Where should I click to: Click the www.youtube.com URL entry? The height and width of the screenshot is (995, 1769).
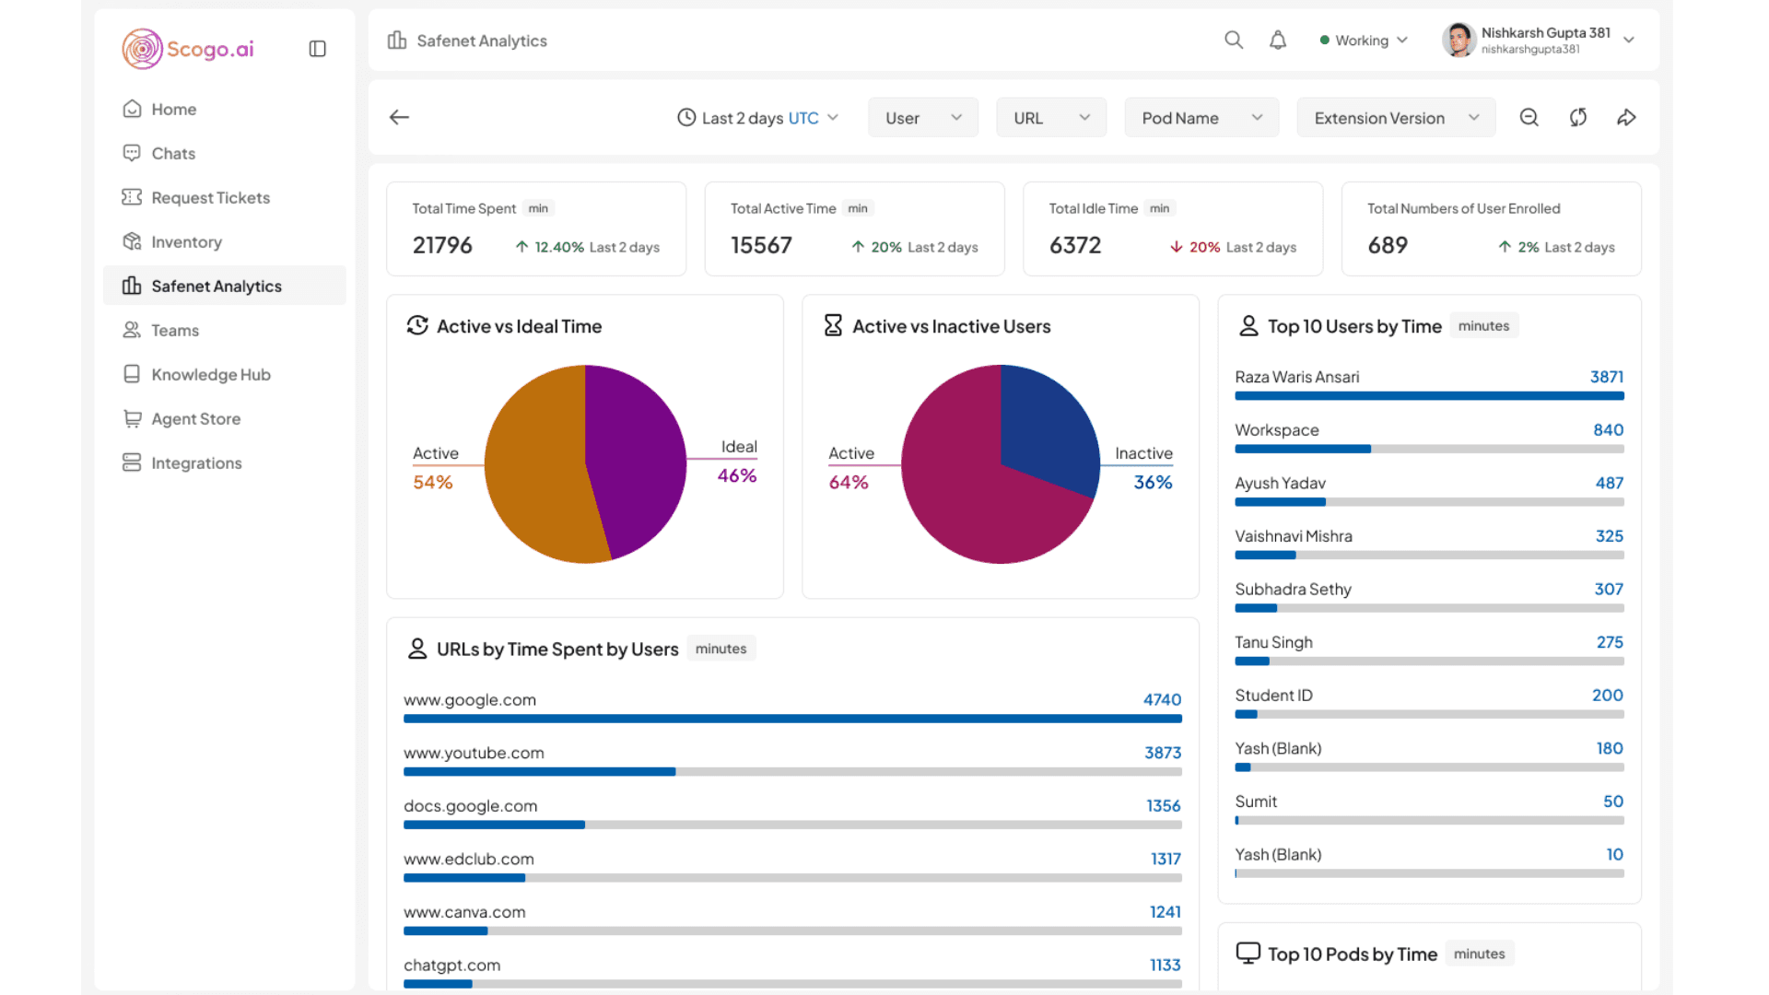pyautogui.click(x=474, y=753)
